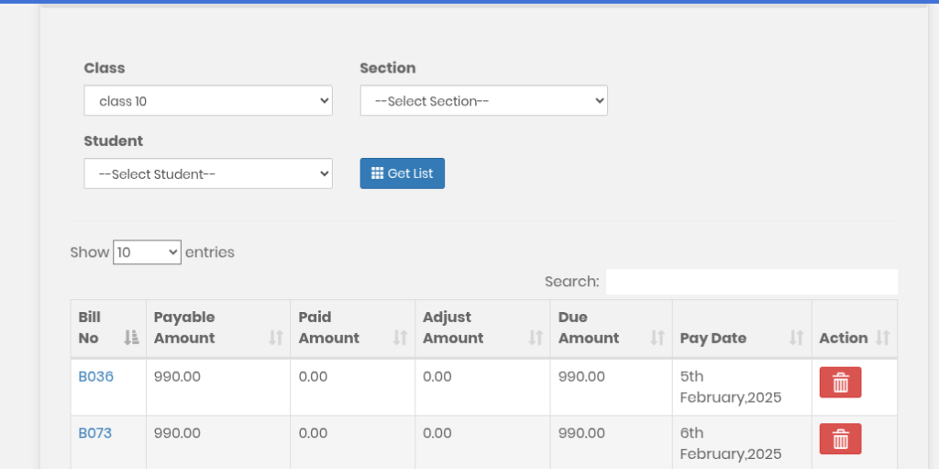Open the Select Student dropdown

[208, 173]
